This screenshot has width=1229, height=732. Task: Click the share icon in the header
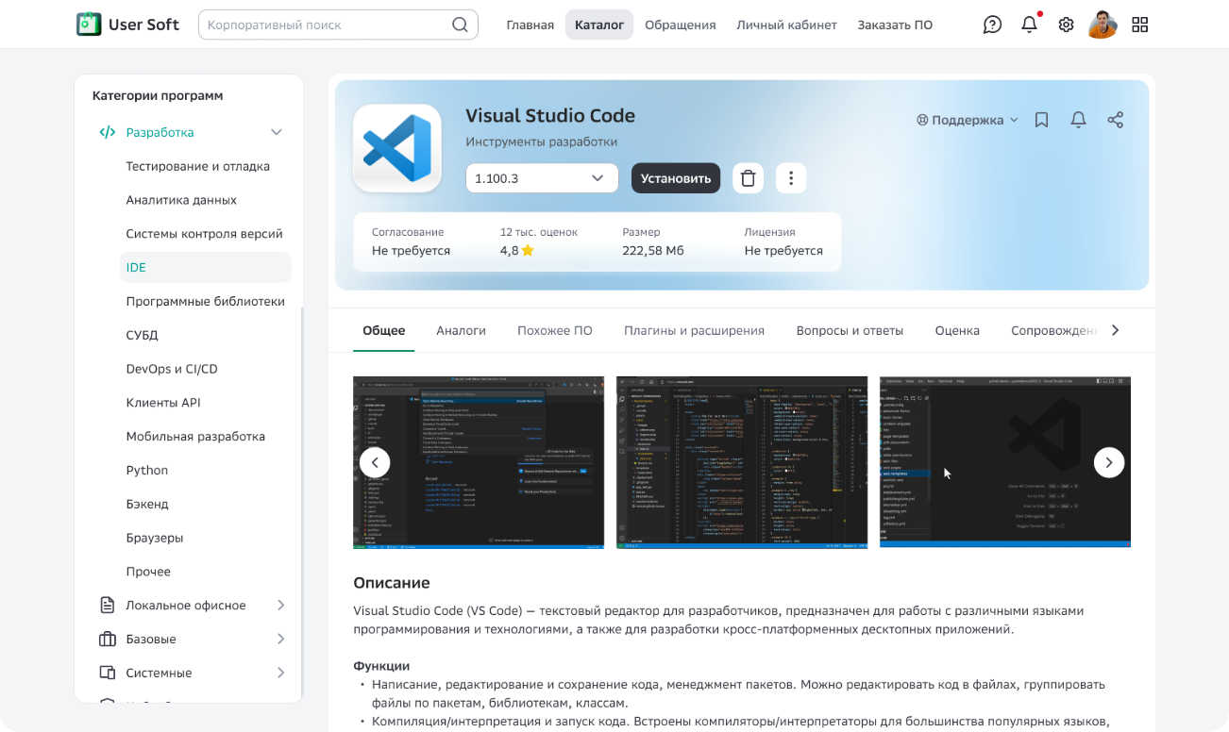(1115, 120)
